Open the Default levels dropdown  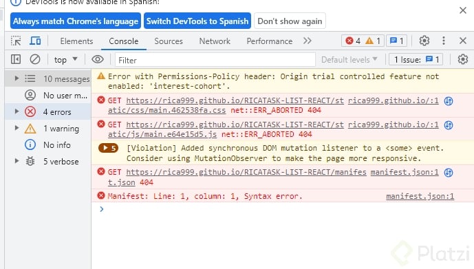pos(349,60)
